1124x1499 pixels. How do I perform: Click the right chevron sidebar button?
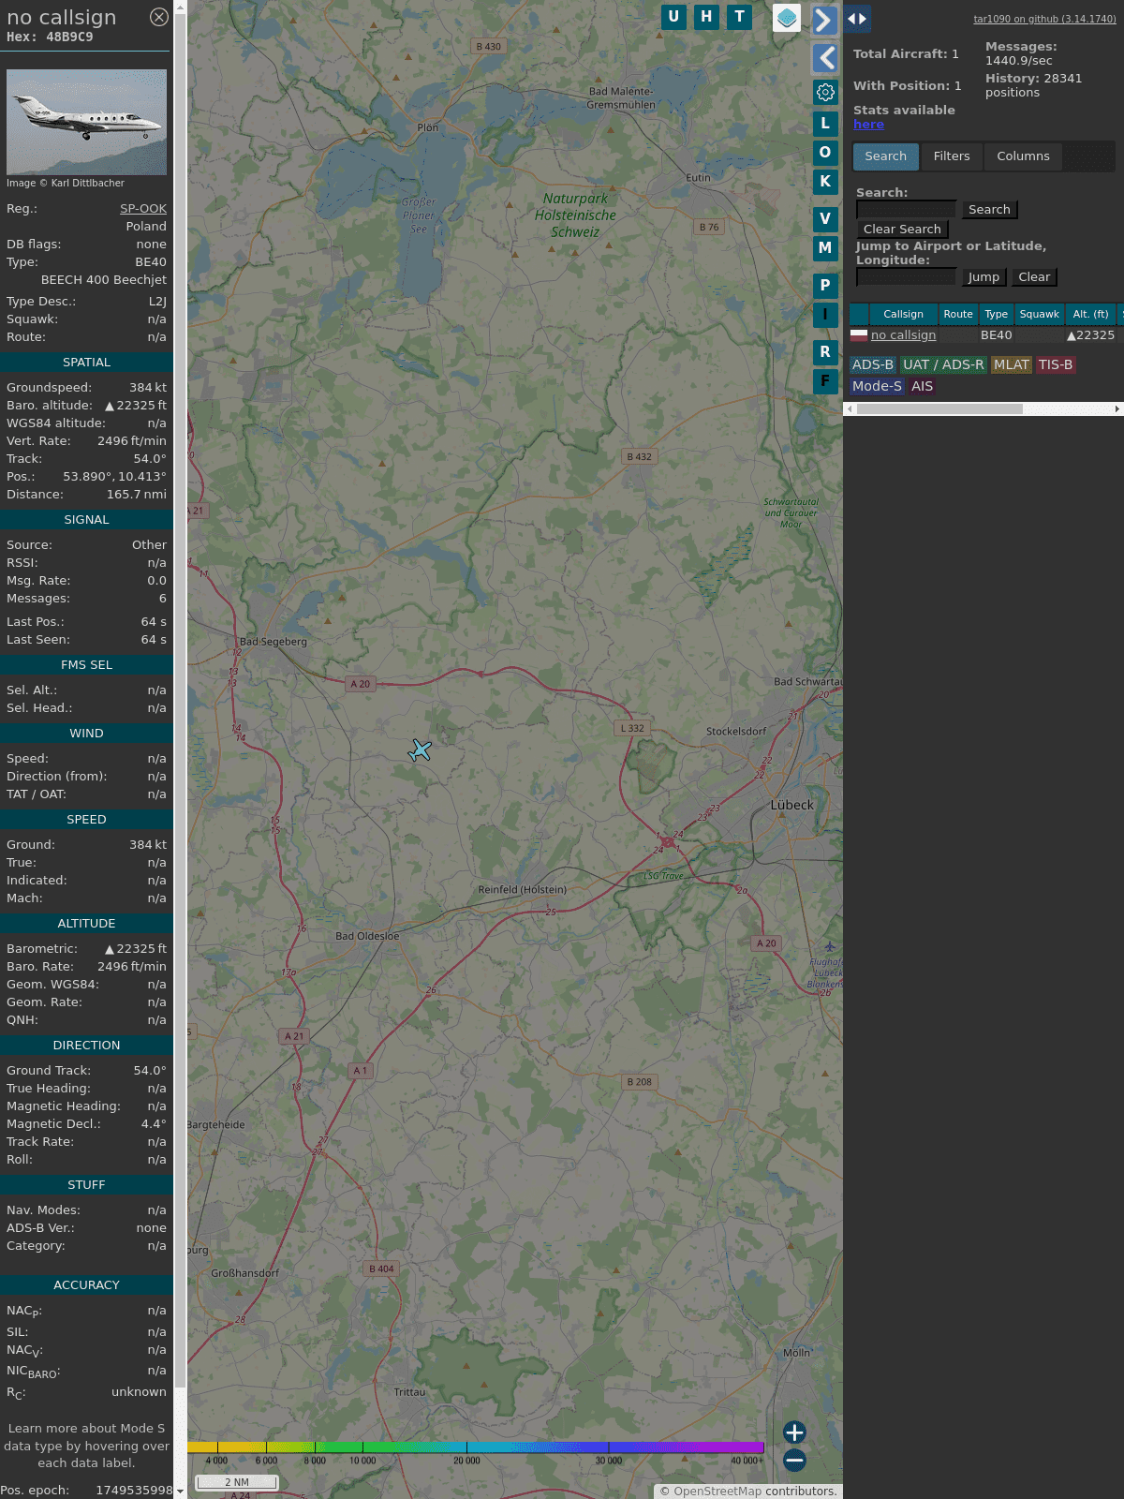point(824,21)
